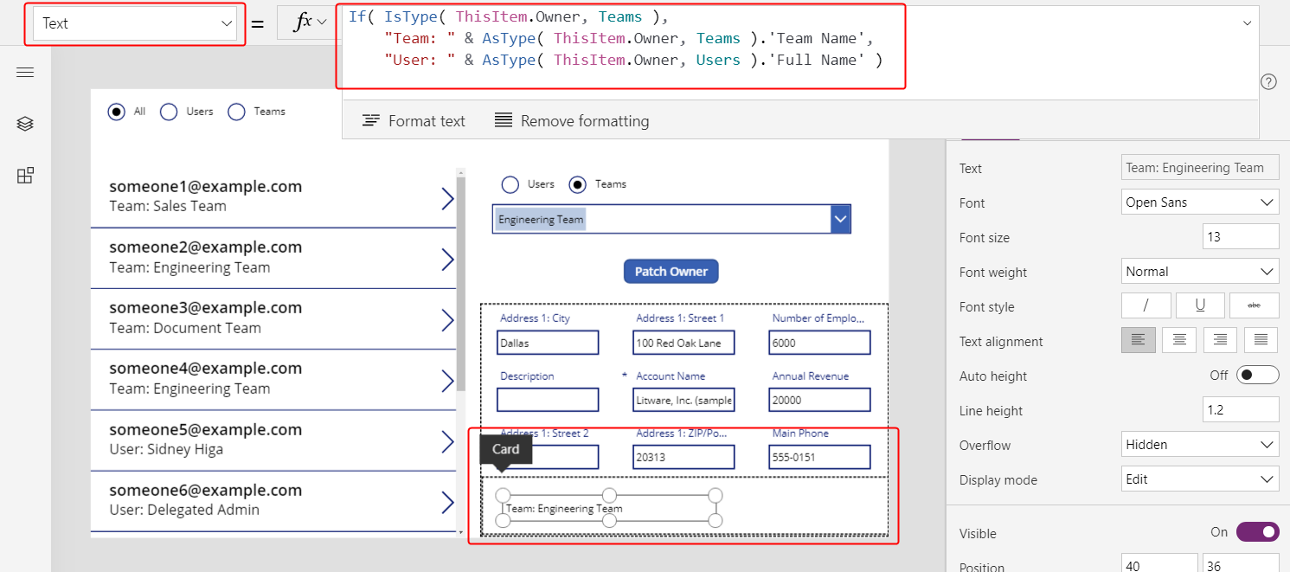Select Teams radio above the gallery
The image size is (1290, 572).
click(236, 112)
